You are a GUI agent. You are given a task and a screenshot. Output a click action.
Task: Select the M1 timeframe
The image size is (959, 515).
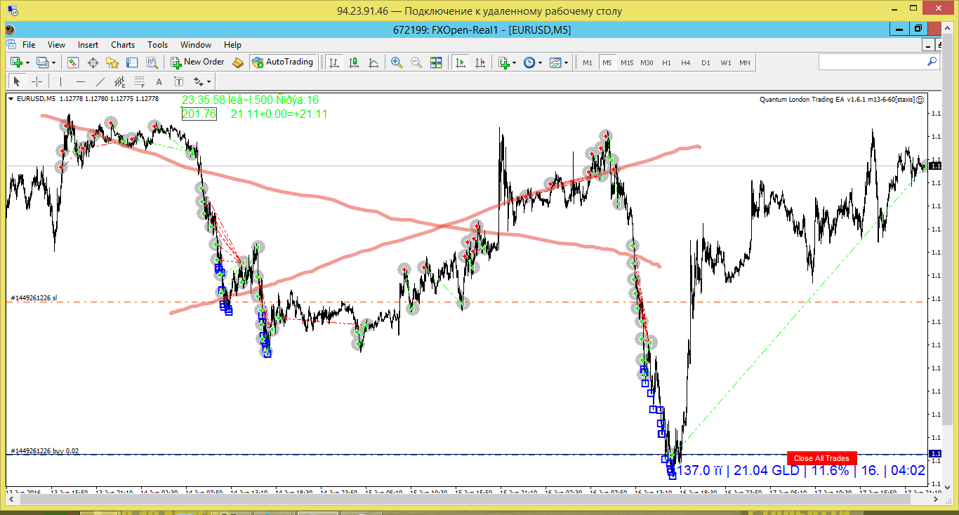pyautogui.click(x=588, y=62)
